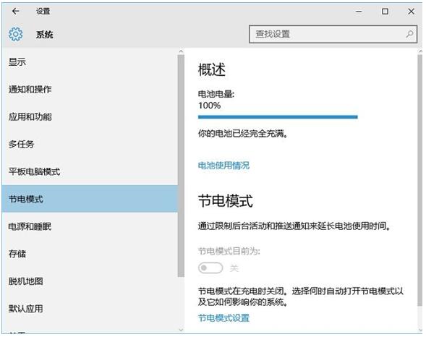Click the right pane scroll up arrow
This screenshot has height=337, width=426.
point(420,51)
